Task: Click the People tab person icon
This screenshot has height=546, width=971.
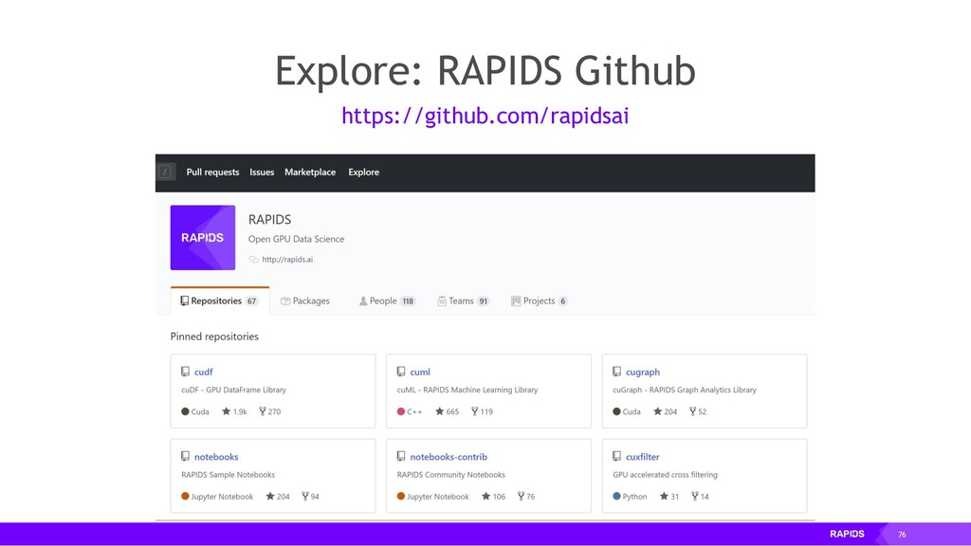Action: pyautogui.click(x=363, y=300)
